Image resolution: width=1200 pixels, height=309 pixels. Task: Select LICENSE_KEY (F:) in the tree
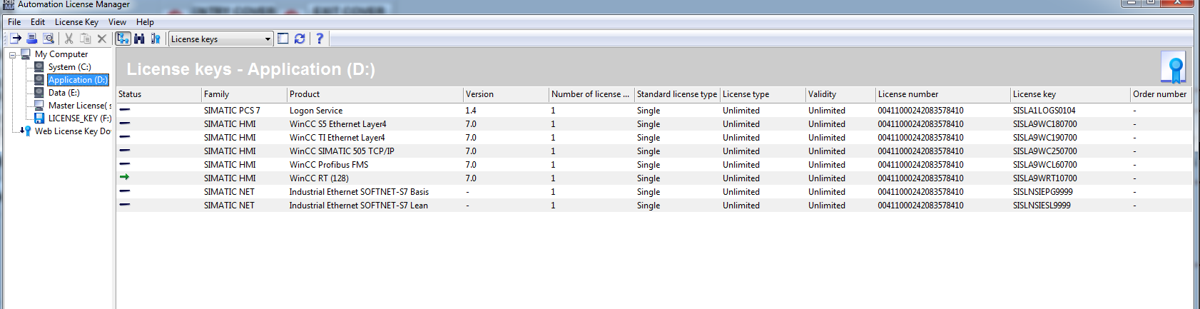(79, 118)
